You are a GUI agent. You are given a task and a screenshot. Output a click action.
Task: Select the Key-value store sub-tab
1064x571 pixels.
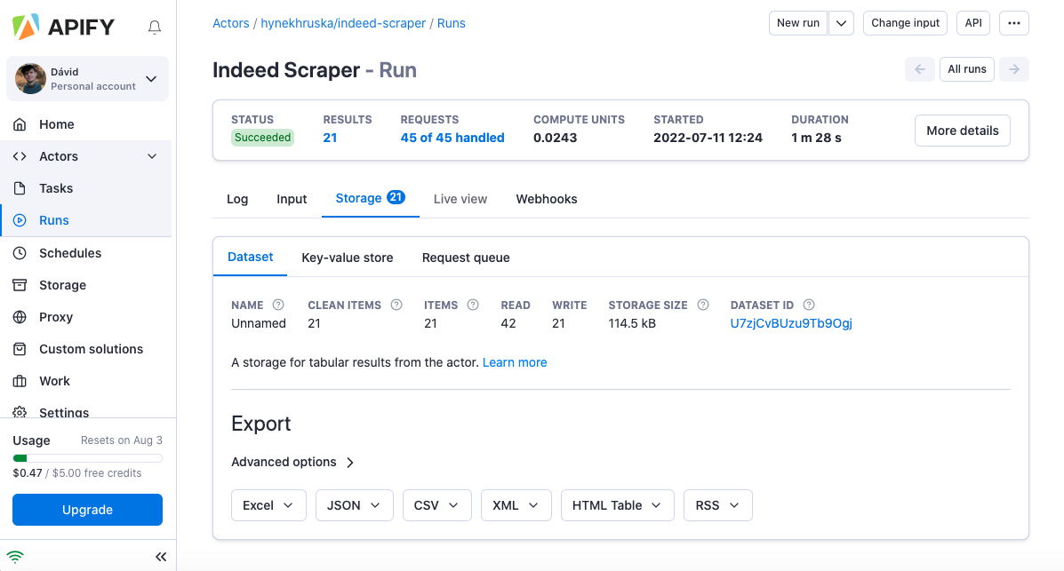348,258
